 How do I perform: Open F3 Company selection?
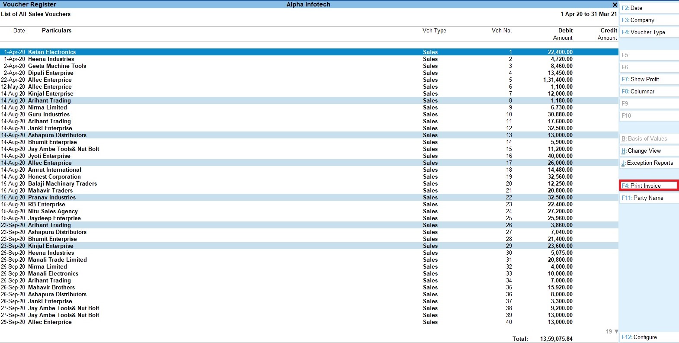pos(649,20)
